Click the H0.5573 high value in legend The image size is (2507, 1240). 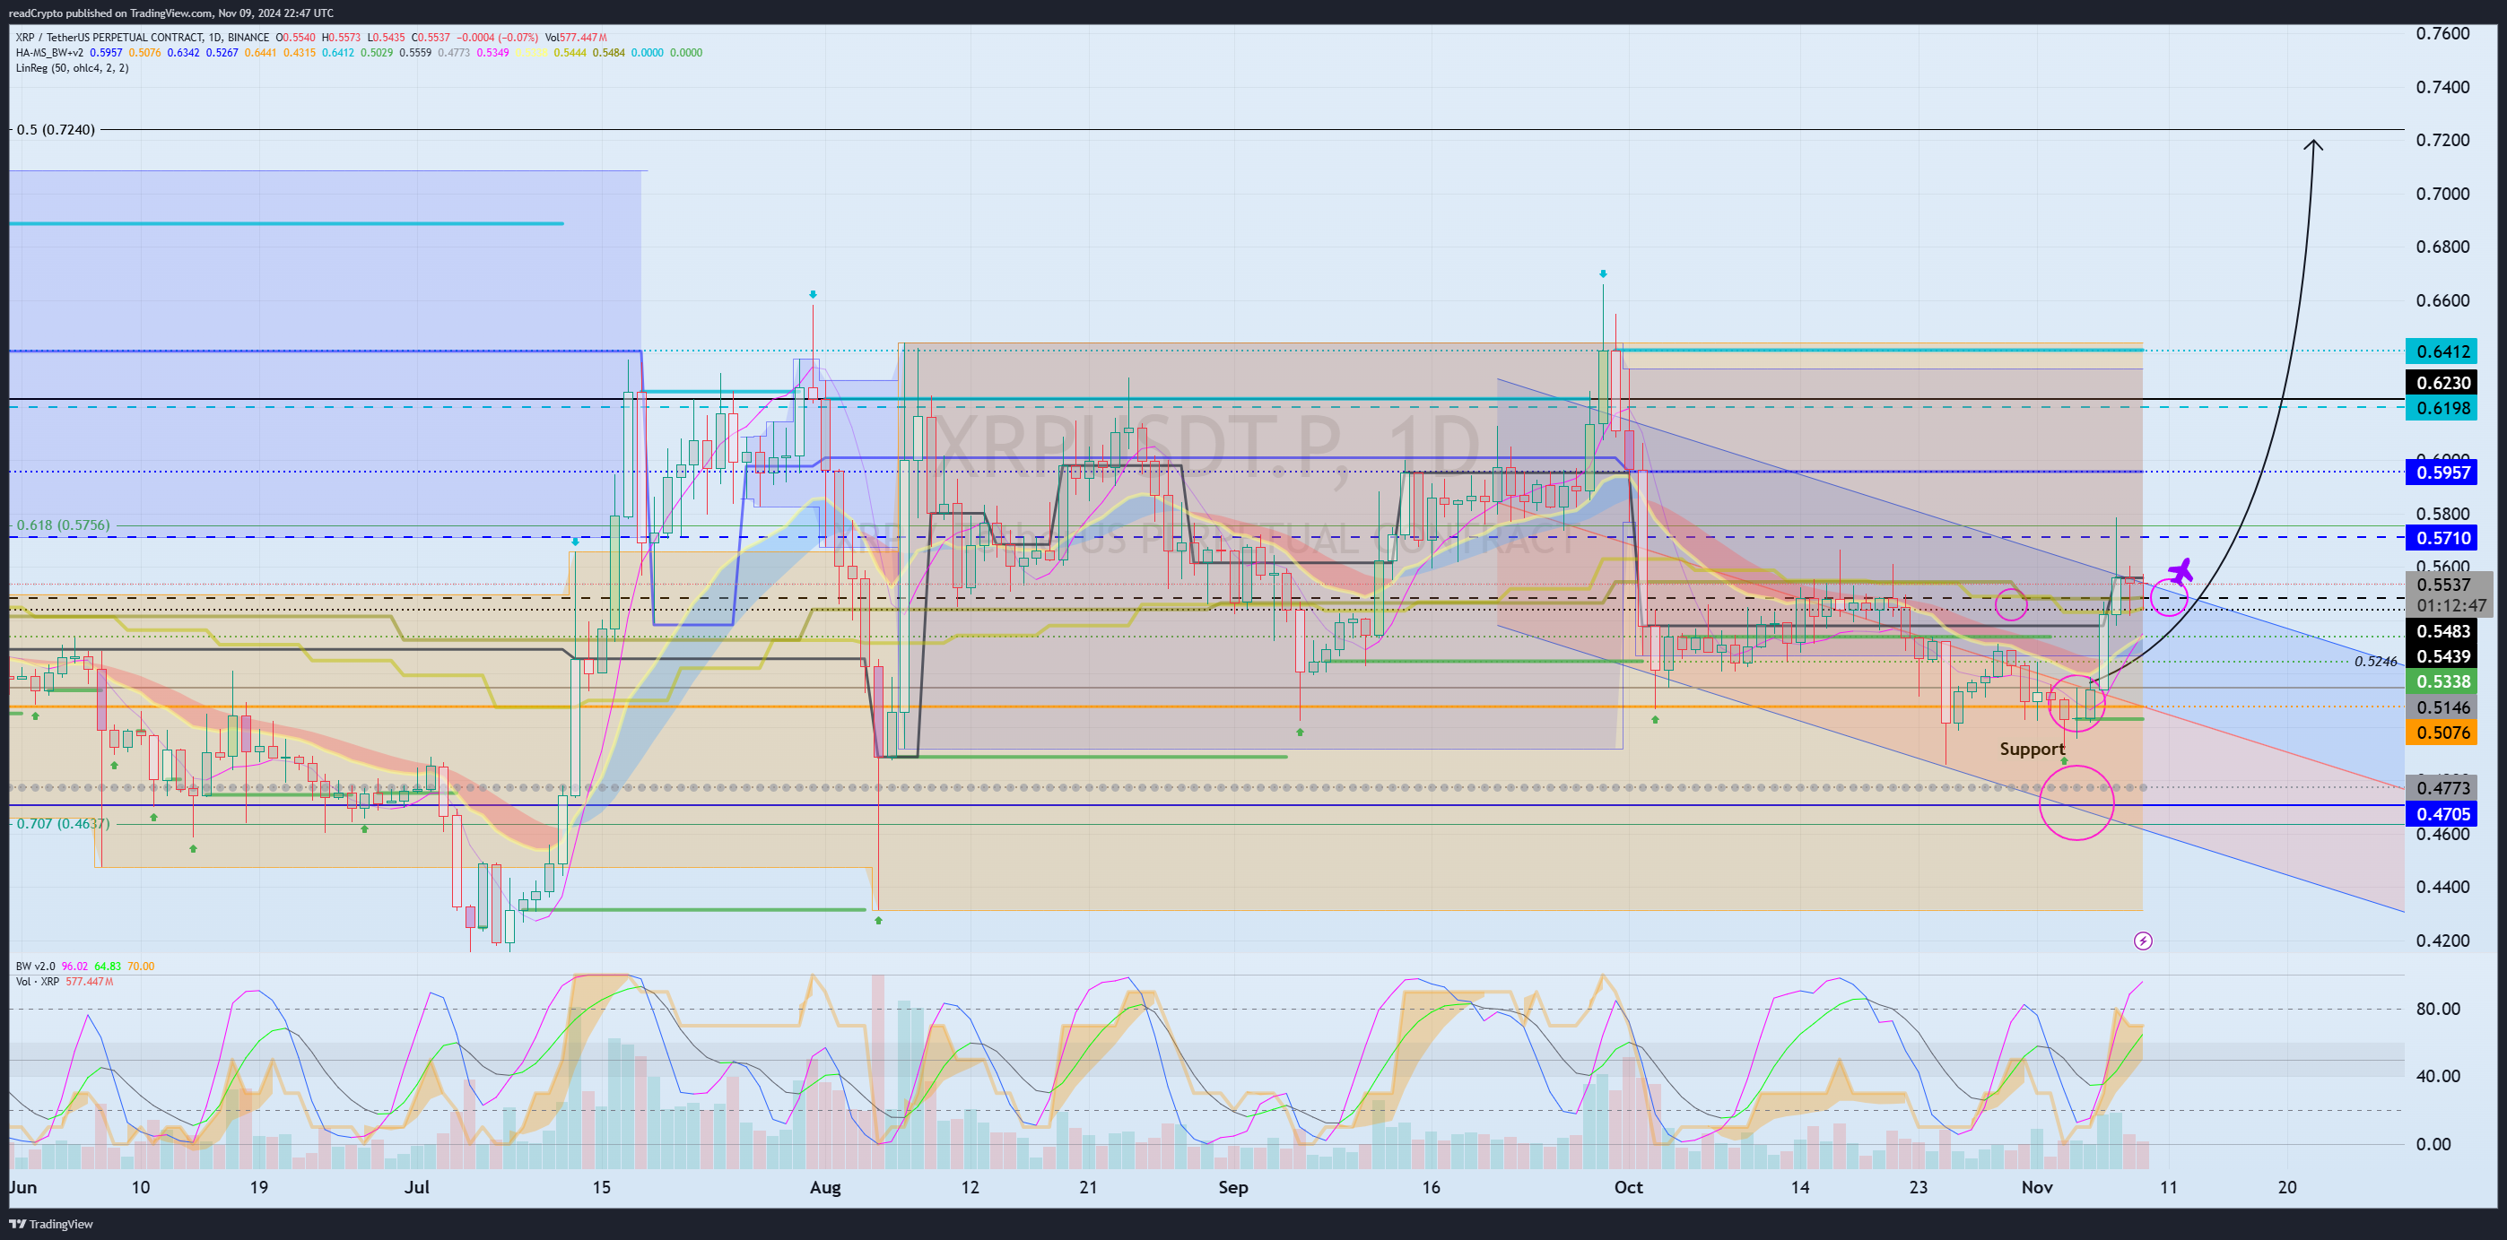tap(341, 38)
